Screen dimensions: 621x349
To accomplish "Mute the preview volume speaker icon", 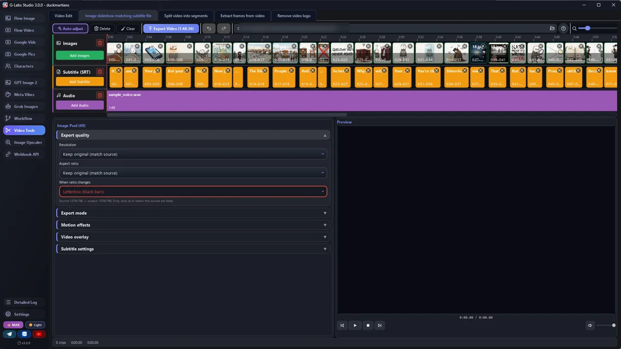I will tap(590, 325).
